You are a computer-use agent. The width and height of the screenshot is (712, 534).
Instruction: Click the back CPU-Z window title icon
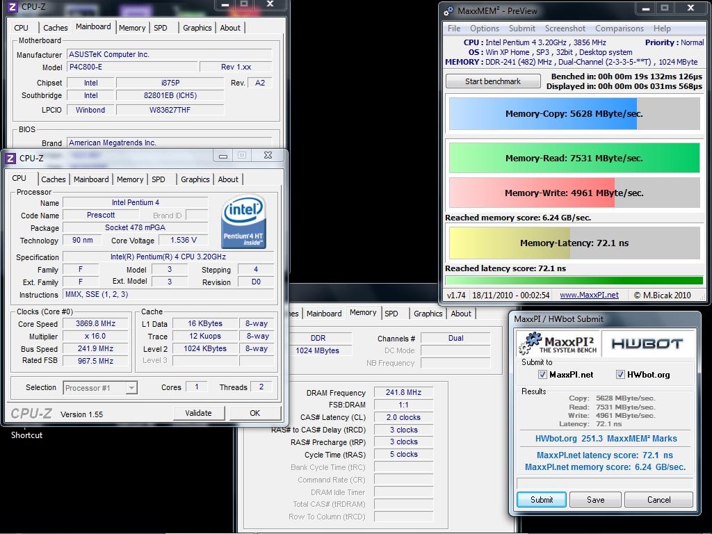[13, 7]
